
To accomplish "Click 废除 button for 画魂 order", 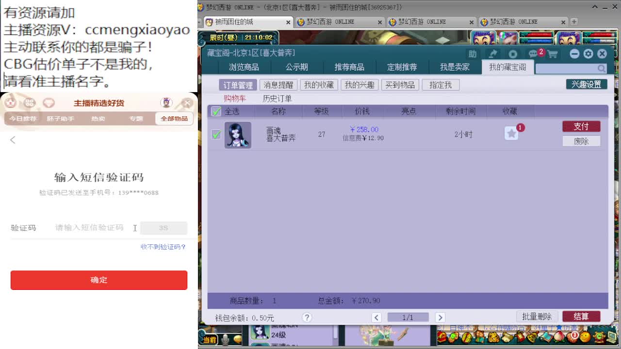I will pyautogui.click(x=581, y=141).
